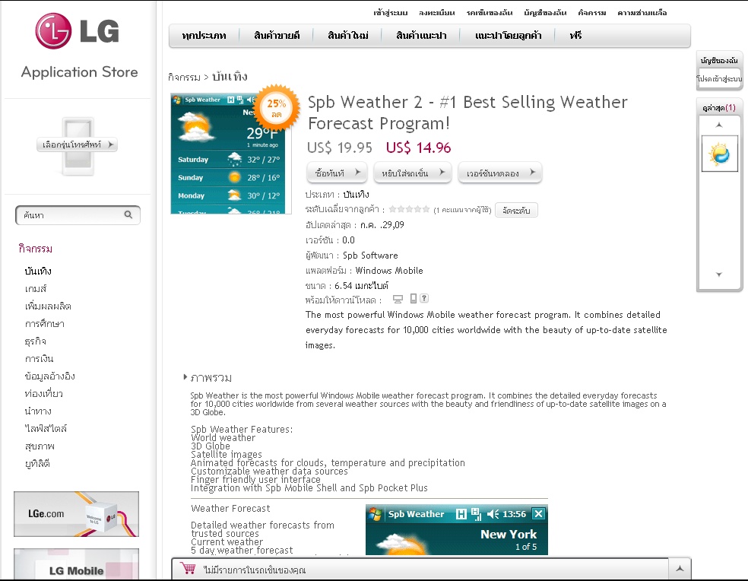Click the Spb Weather New York screenshot
The image size is (748, 581).
[x=457, y=530]
